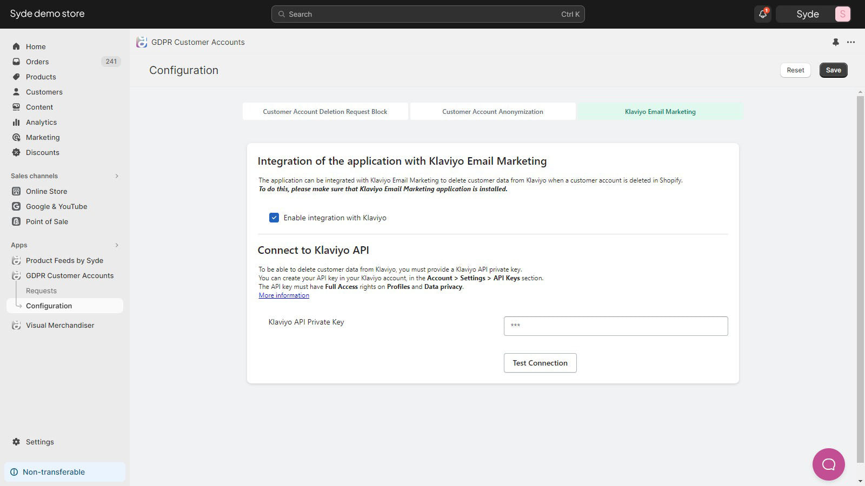Click the GDPR app logo in header
Image resolution: width=865 pixels, height=486 pixels.
point(142,42)
